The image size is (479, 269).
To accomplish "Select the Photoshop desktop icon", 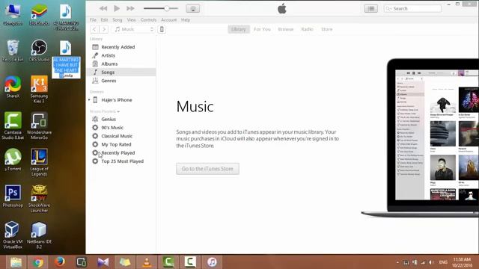I will tap(13, 196).
